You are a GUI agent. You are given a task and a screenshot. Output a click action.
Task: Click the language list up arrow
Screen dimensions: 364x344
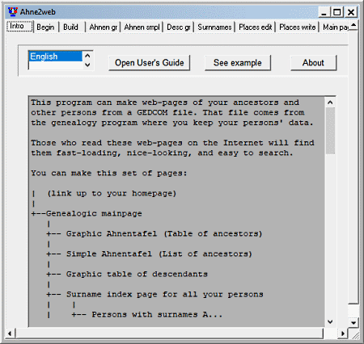coord(87,56)
